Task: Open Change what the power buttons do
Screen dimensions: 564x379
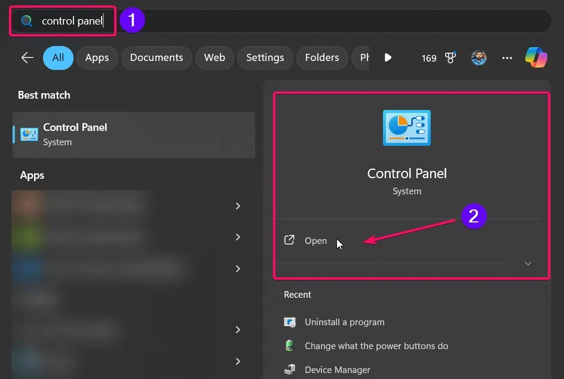Action: 376,346
